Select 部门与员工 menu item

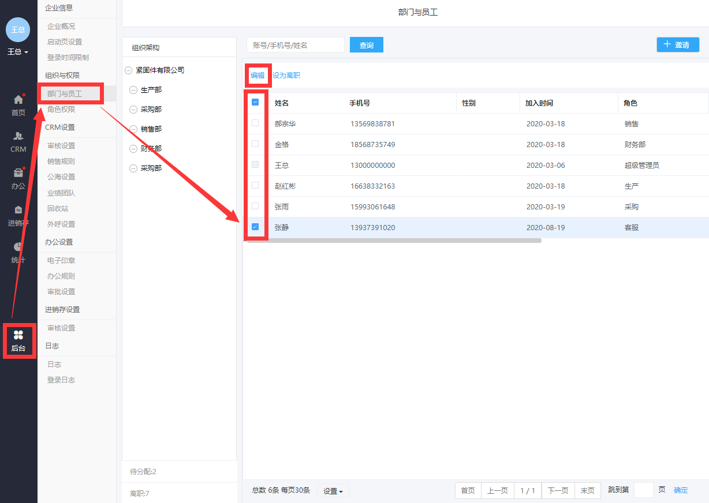(x=65, y=93)
